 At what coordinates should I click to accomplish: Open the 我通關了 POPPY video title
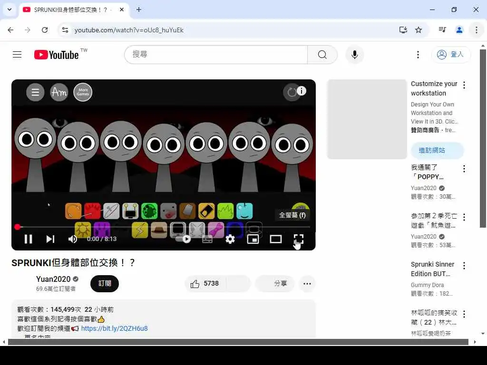(428, 172)
